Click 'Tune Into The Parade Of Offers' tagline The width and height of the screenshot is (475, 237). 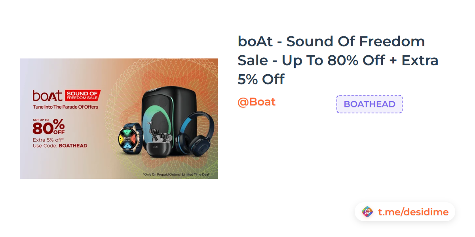65,107
